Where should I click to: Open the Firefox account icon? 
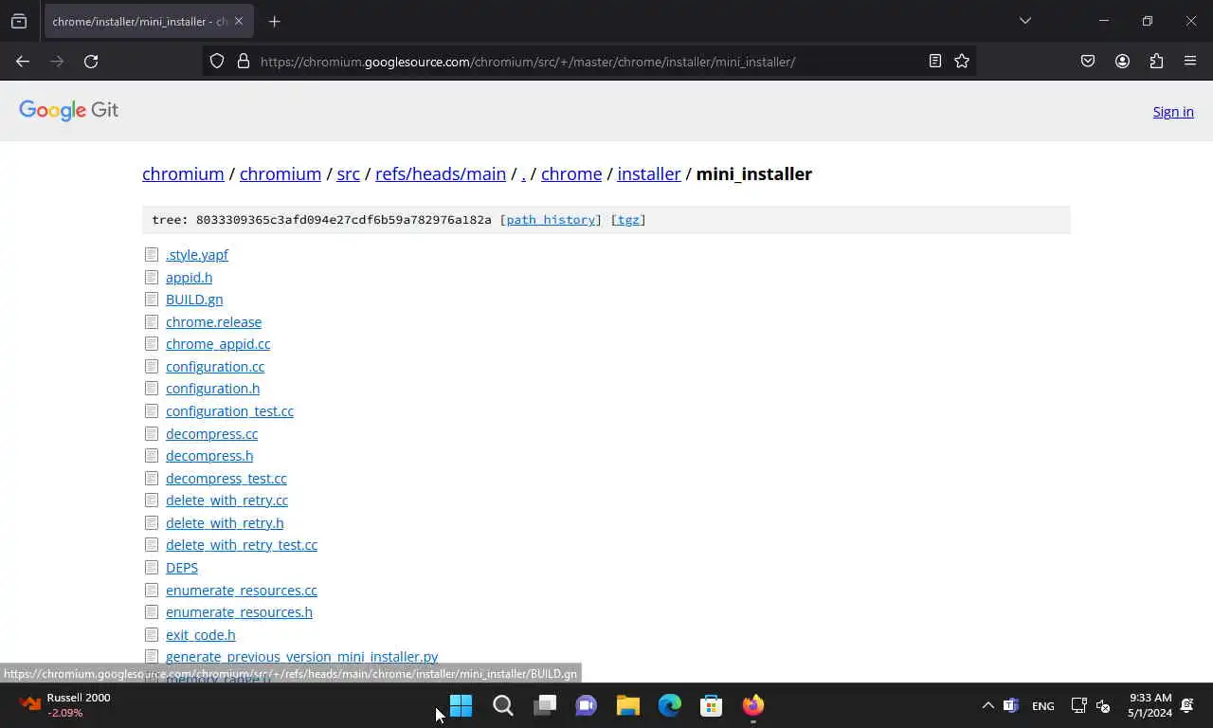click(x=1122, y=62)
